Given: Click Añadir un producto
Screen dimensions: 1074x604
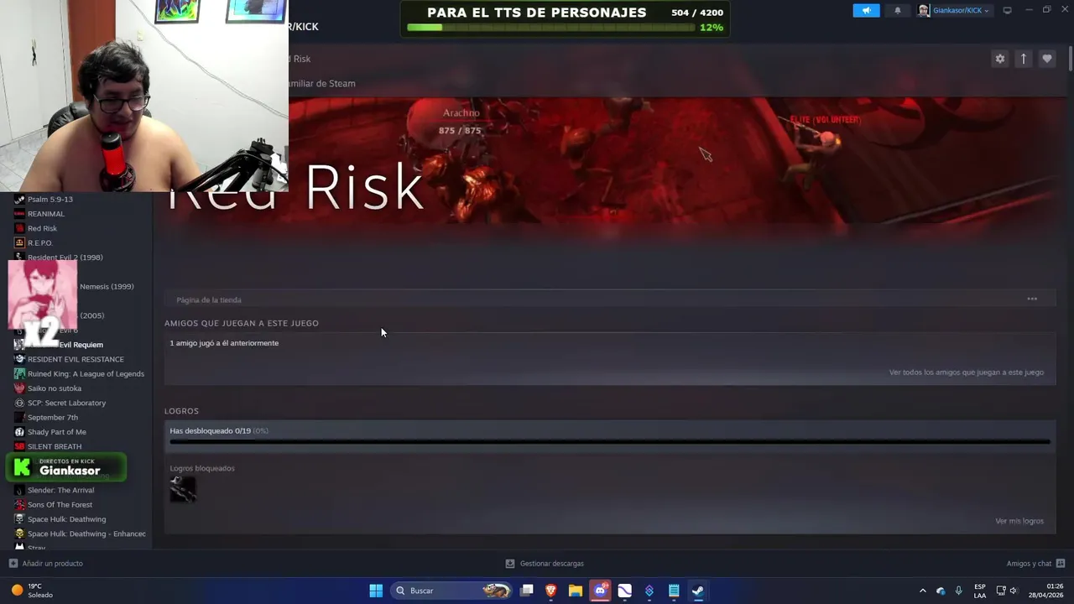Looking at the screenshot, I should [x=46, y=564].
